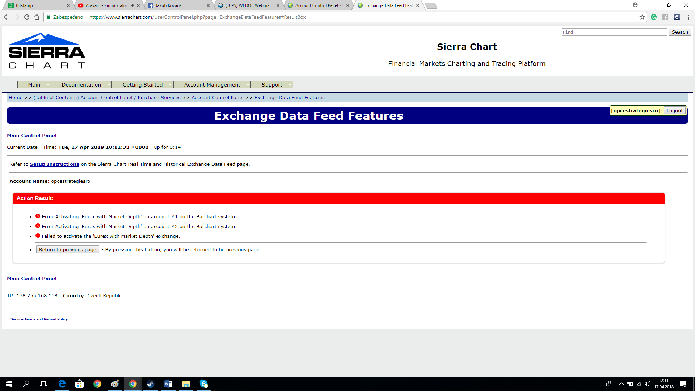Expand the Documentation dropdown menu
695x391 pixels.
[x=81, y=85]
